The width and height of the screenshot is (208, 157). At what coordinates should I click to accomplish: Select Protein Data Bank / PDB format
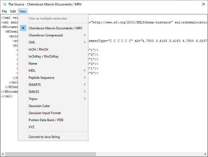coord(46,120)
